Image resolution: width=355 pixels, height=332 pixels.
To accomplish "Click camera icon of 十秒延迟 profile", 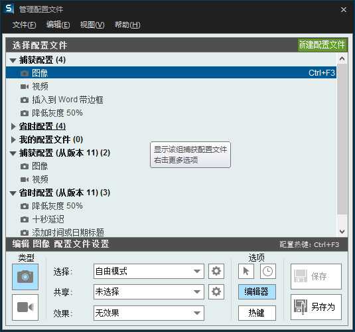I will click(25, 219).
